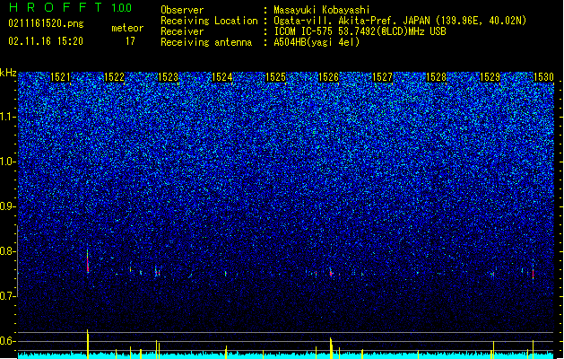Click the 0.6 kHz axis label

coord(8,341)
